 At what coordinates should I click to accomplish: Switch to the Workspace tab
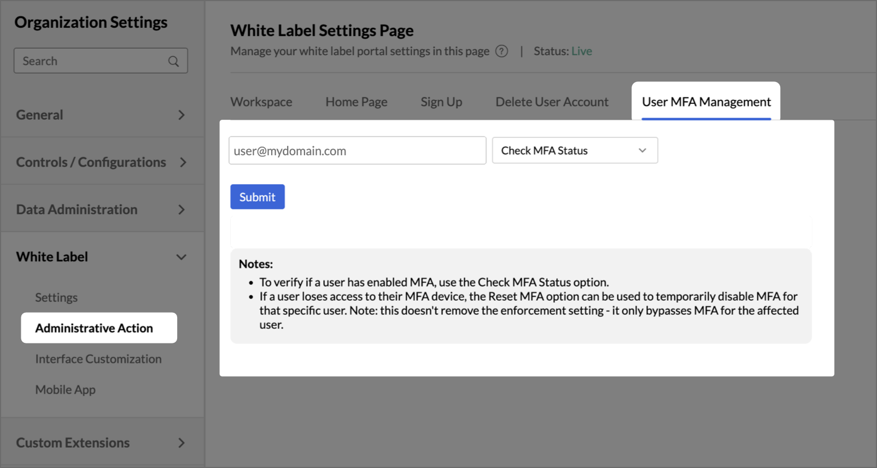click(x=261, y=102)
